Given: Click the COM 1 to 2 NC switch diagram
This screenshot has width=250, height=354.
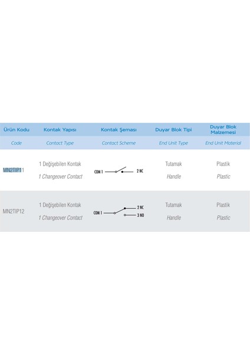Looking at the screenshot, I should [x=119, y=171].
